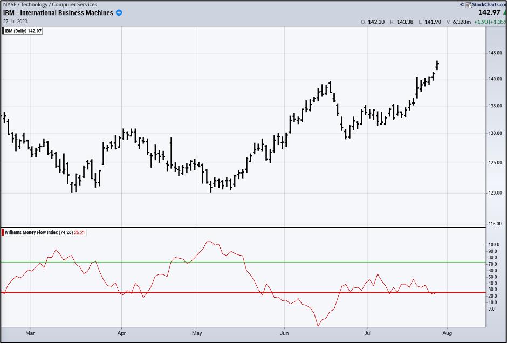Screen dimensions: 507x344
Task: Click the StockCharts.com logo
Action: tap(485, 4)
